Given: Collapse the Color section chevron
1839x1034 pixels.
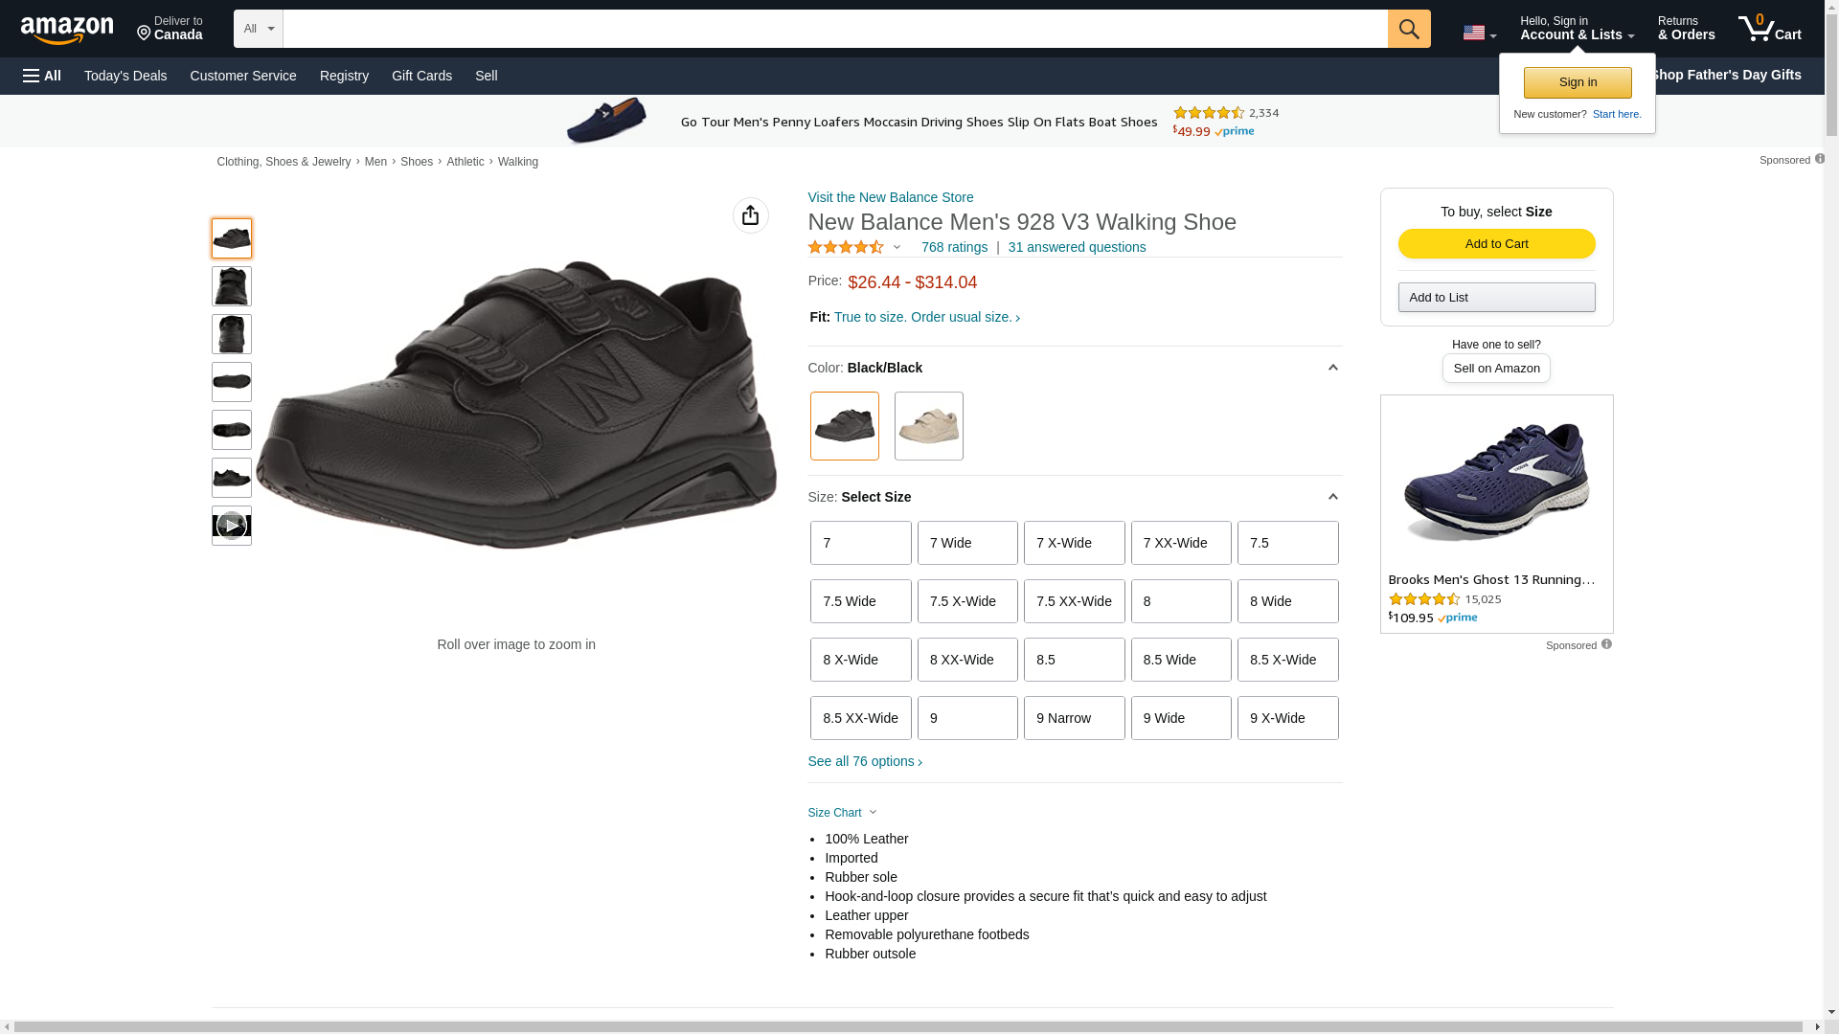Looking at the screenshot, I should [x=1332, y=368].
